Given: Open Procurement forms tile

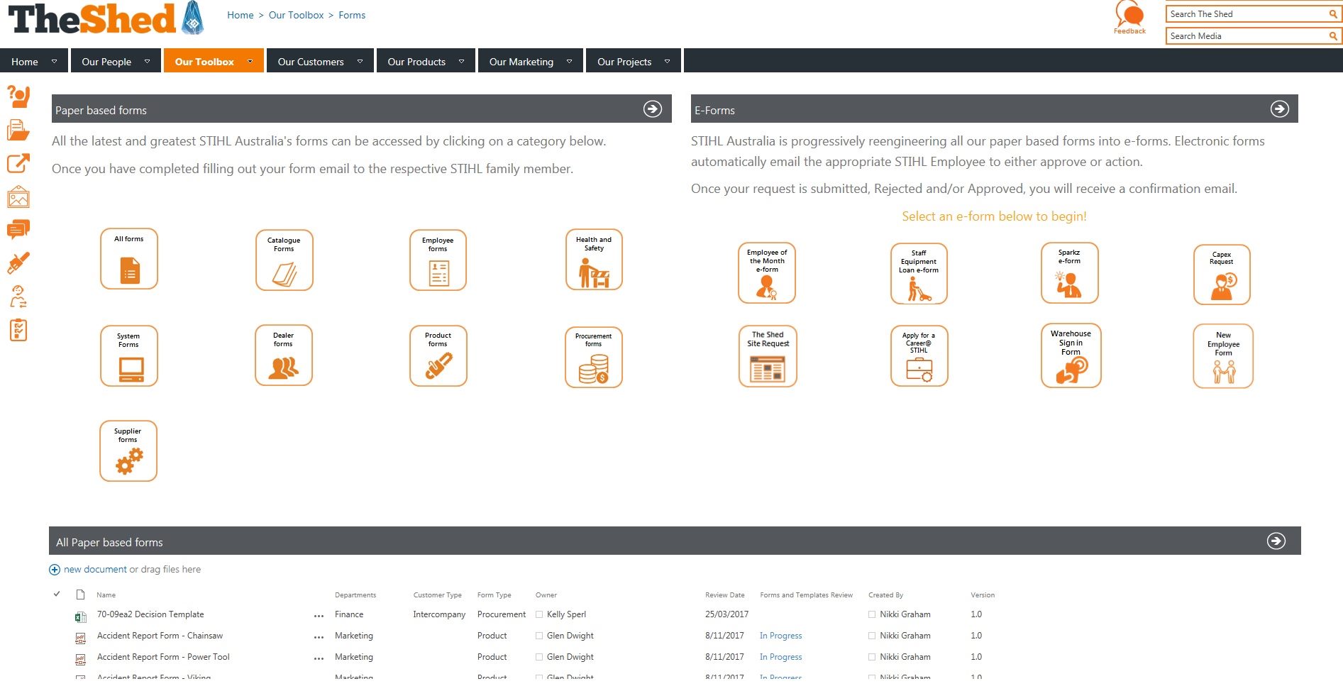Looking at the screenshot, I should click(594, 357).
